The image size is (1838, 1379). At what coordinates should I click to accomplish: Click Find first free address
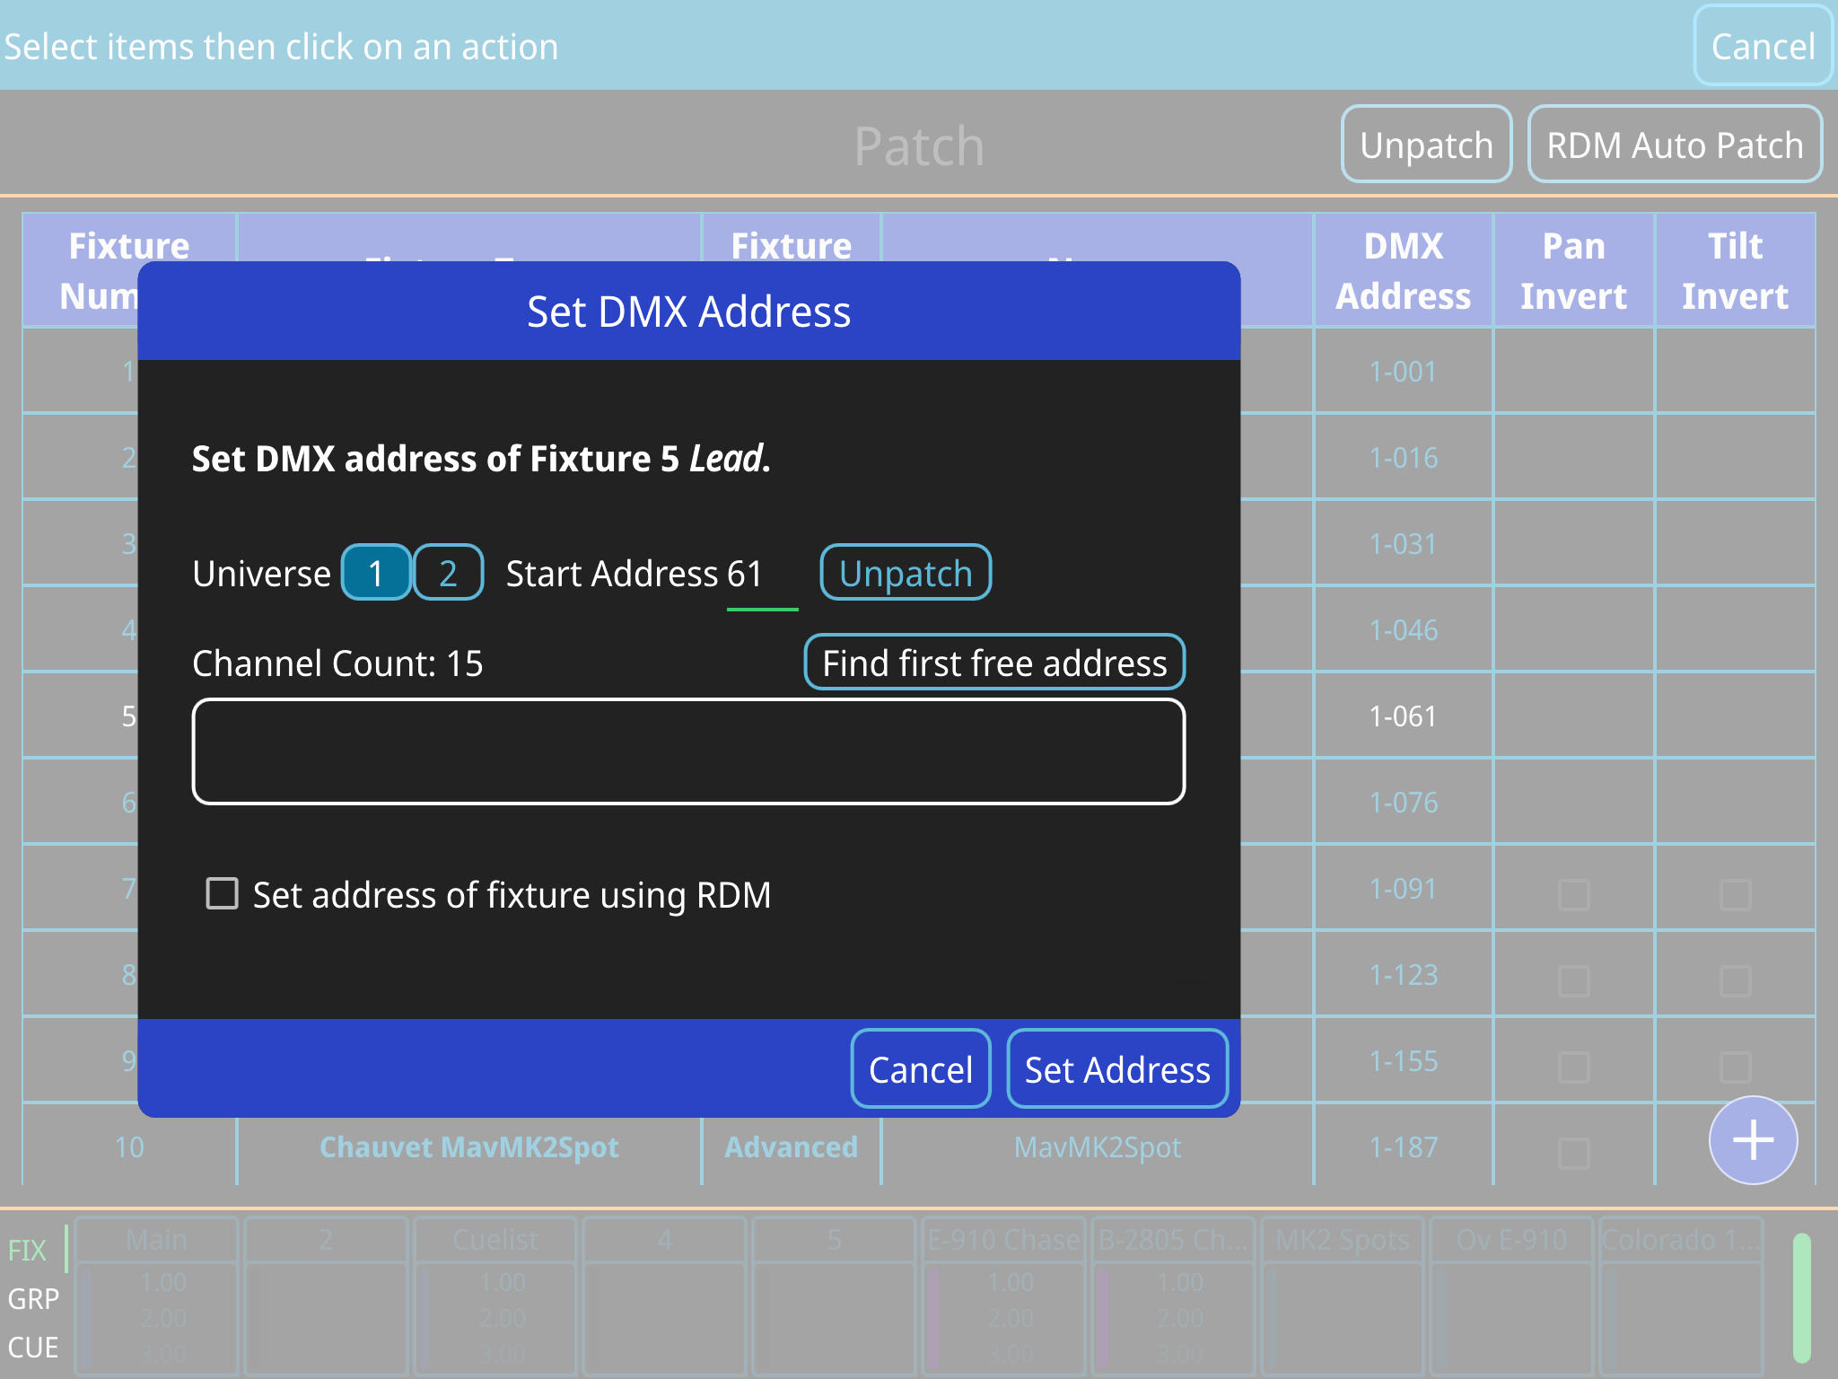click(x=994, y=663)
